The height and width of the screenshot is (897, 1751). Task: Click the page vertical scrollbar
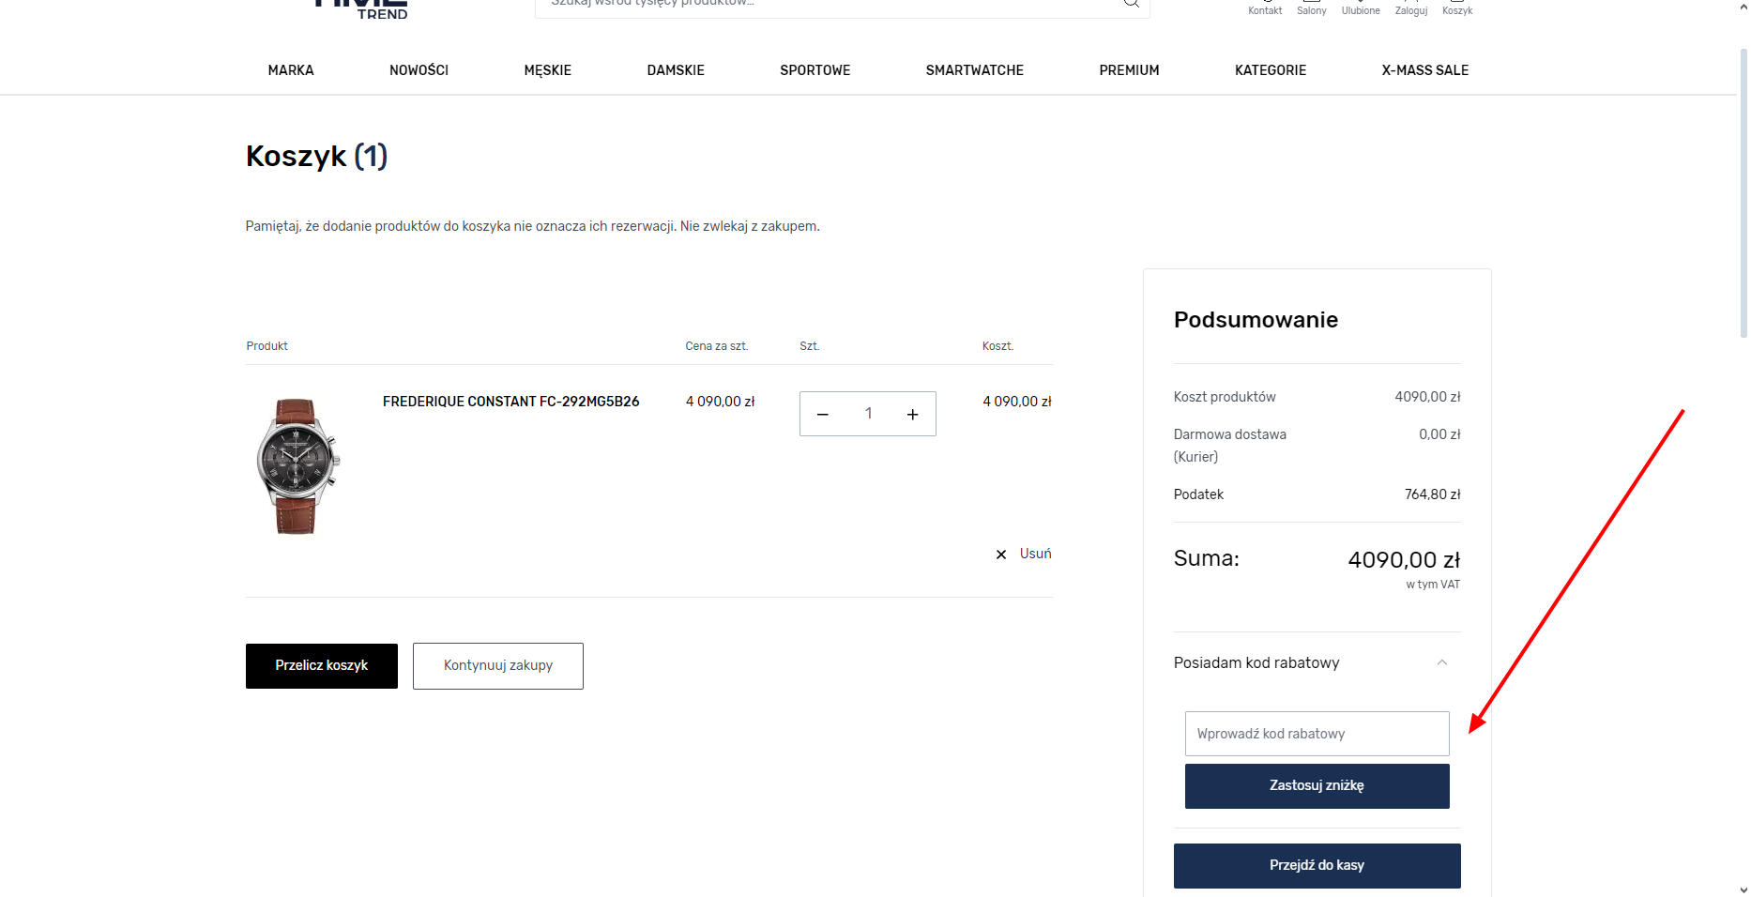1743,192
